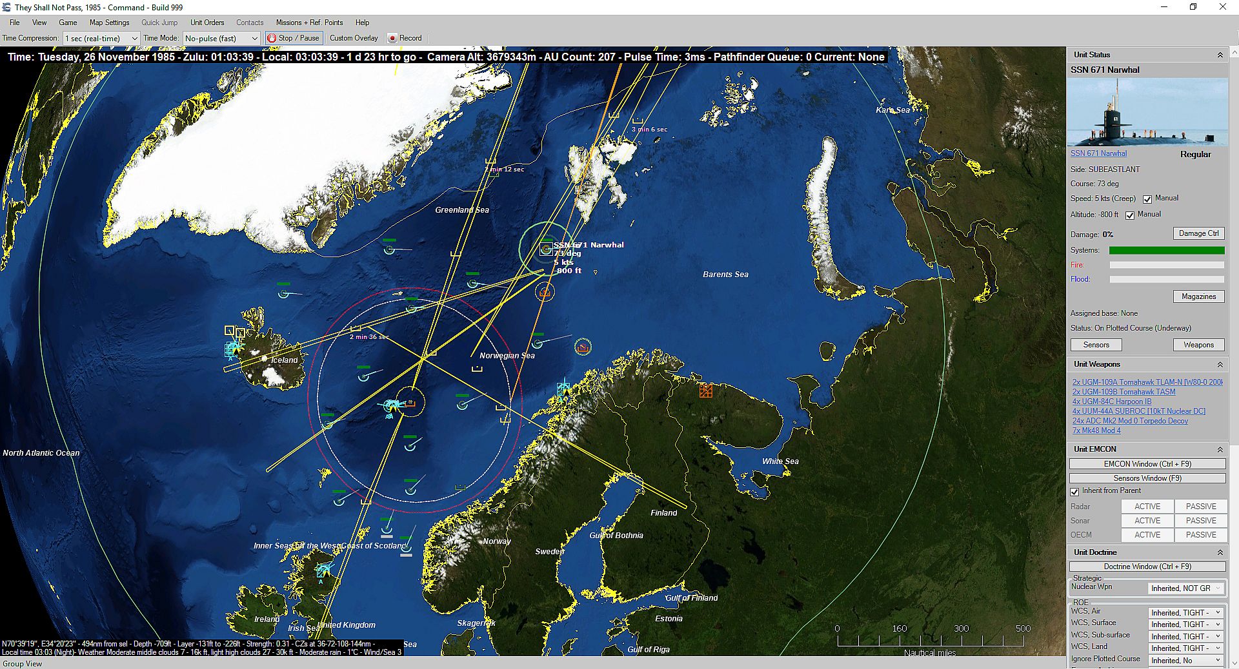This screenshot has width=1239, height=669.
Task: Select the SSN 671 Narwhal submarine map marker
Action: click(x=546, y=249)
